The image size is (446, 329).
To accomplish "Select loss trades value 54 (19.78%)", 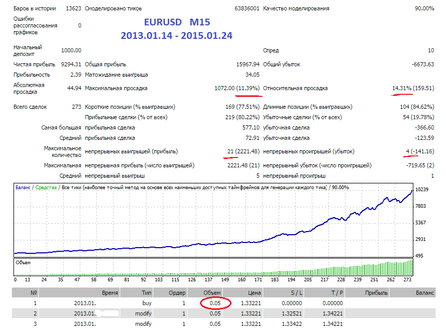I will 419,117.
